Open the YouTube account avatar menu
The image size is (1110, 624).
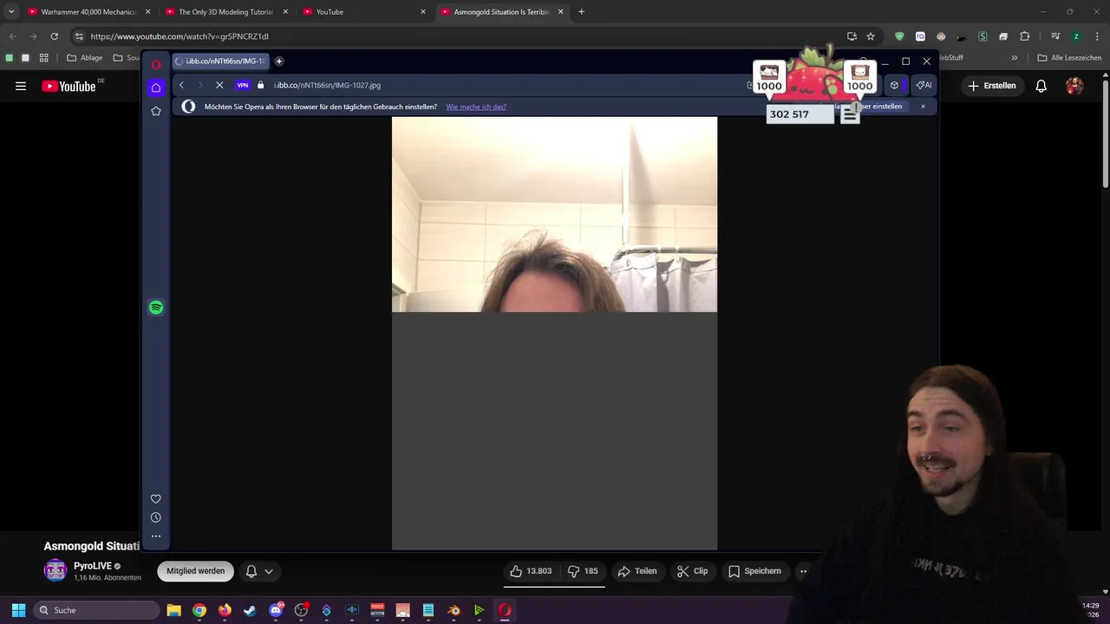point(1074,86)
